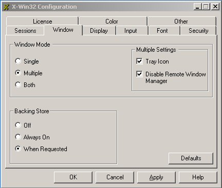Click the X-Win32 title bar icon
Image resolution: width=222 pixels, height=188 pixels.
click(6, 7)
